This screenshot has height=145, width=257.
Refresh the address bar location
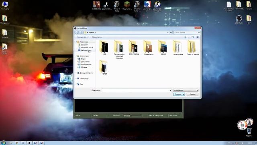click(x=171, y=33)
